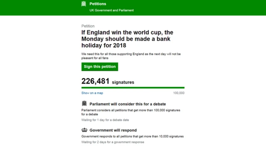The width and height of the screenshot is (266, 149).
Task: Open the Petitions home link in the header
Action: pyautogui.click(x=98, y=4)
